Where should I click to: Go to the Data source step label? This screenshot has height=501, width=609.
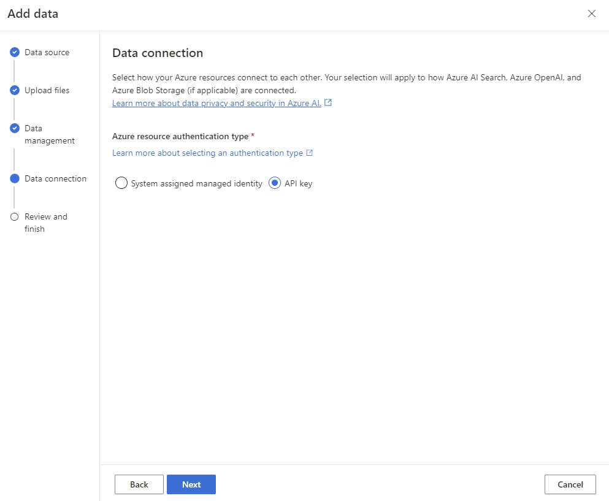pos(47,53)
